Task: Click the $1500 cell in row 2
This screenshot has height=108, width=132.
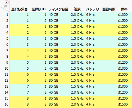Action: [125, 21]
